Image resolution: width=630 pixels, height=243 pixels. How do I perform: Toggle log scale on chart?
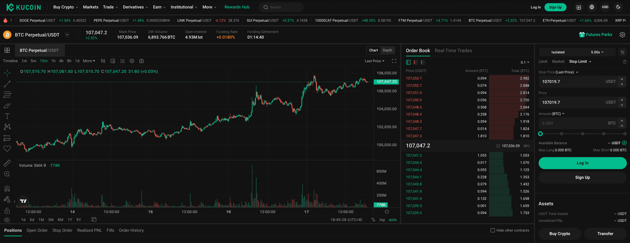[x=382, y=220]
